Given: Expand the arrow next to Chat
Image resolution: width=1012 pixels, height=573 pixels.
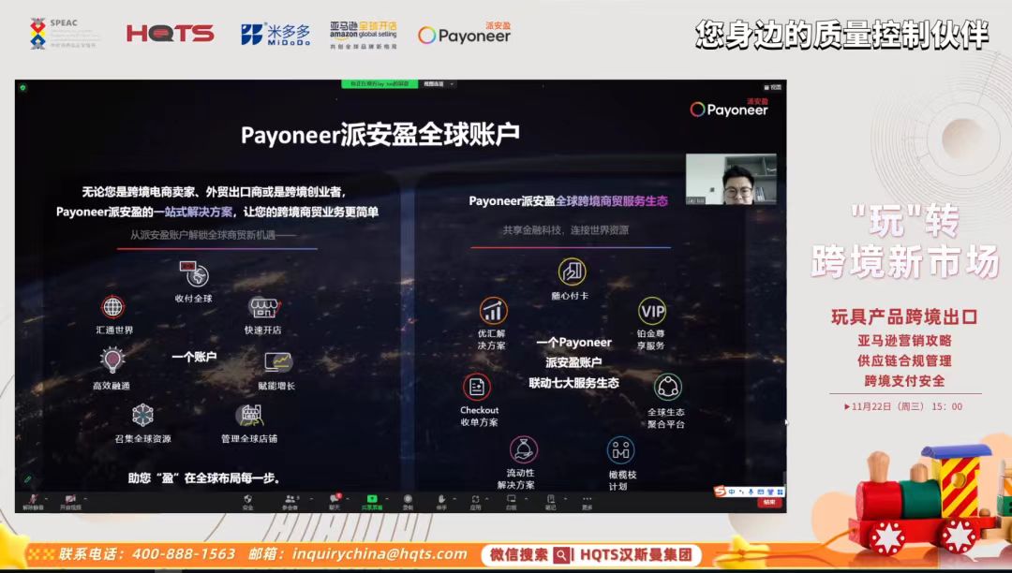Looking at the screenshot, I should pos(348,498).
